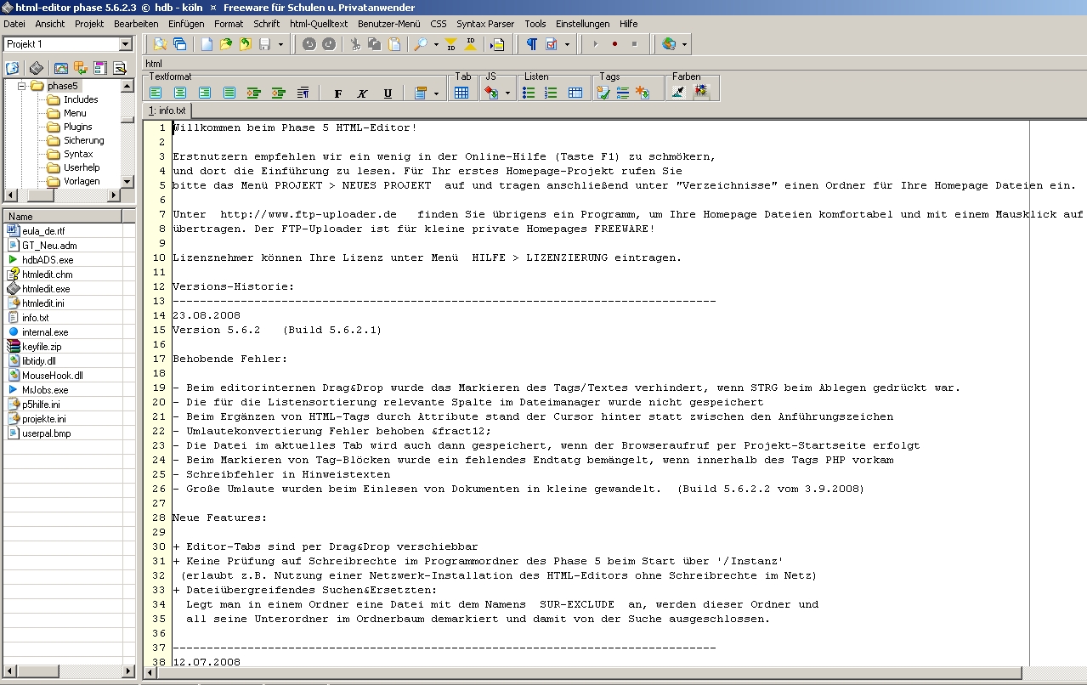Select file eula_de.rtf in list

coord(43,230)
